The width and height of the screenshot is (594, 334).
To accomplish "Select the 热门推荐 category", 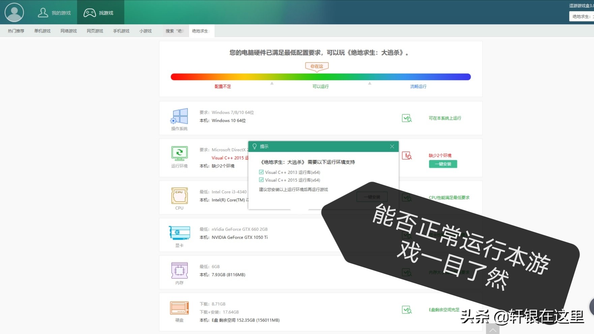I will pos(16,31).
